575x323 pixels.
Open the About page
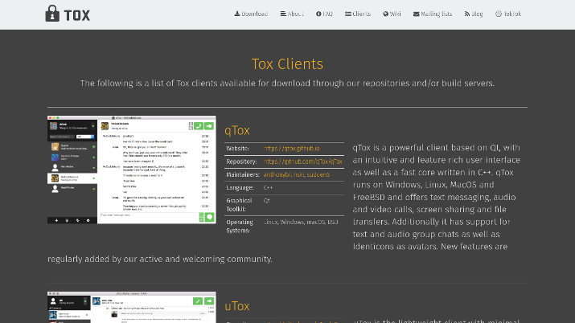point(292,14)
